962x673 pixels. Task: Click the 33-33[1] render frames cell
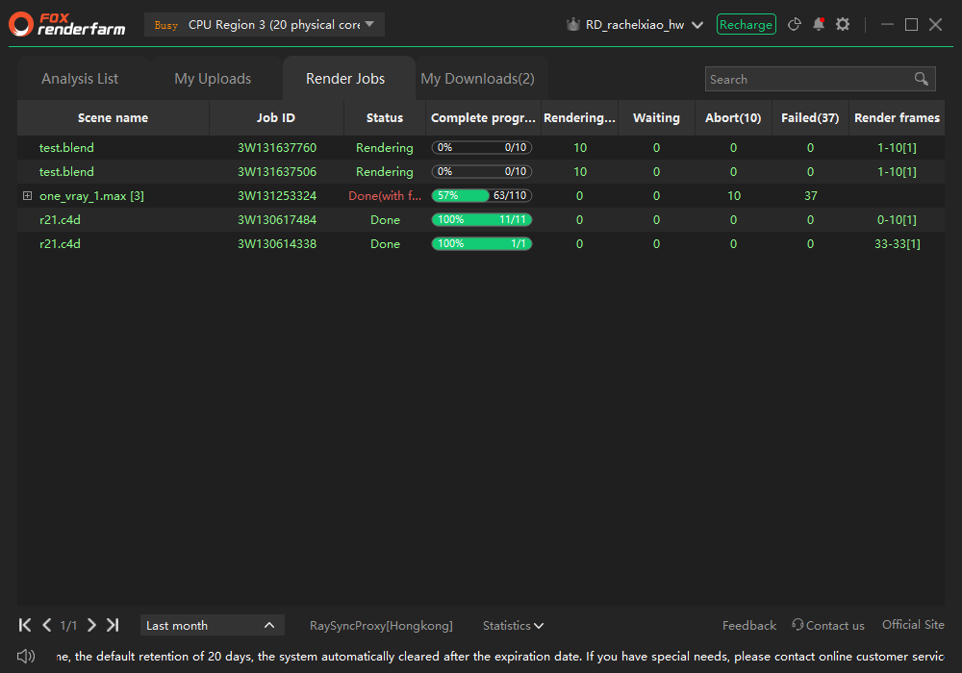pyautogui.click(x=897, y=243)
